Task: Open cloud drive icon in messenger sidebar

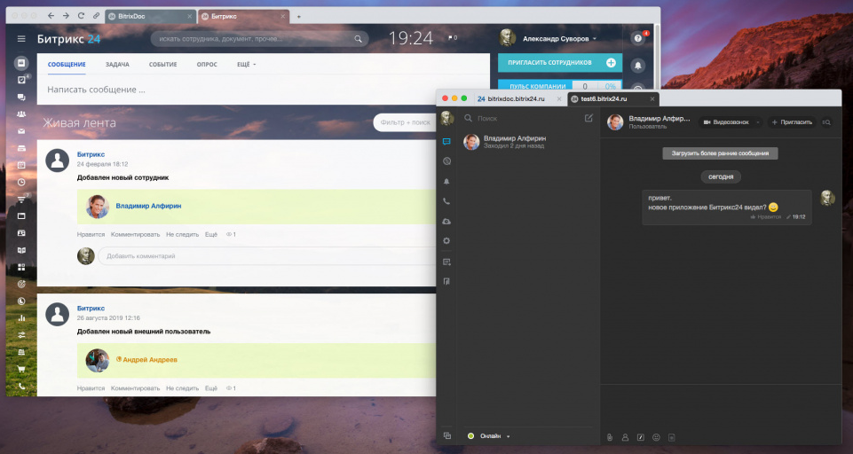Action: (x=446, y=222)
